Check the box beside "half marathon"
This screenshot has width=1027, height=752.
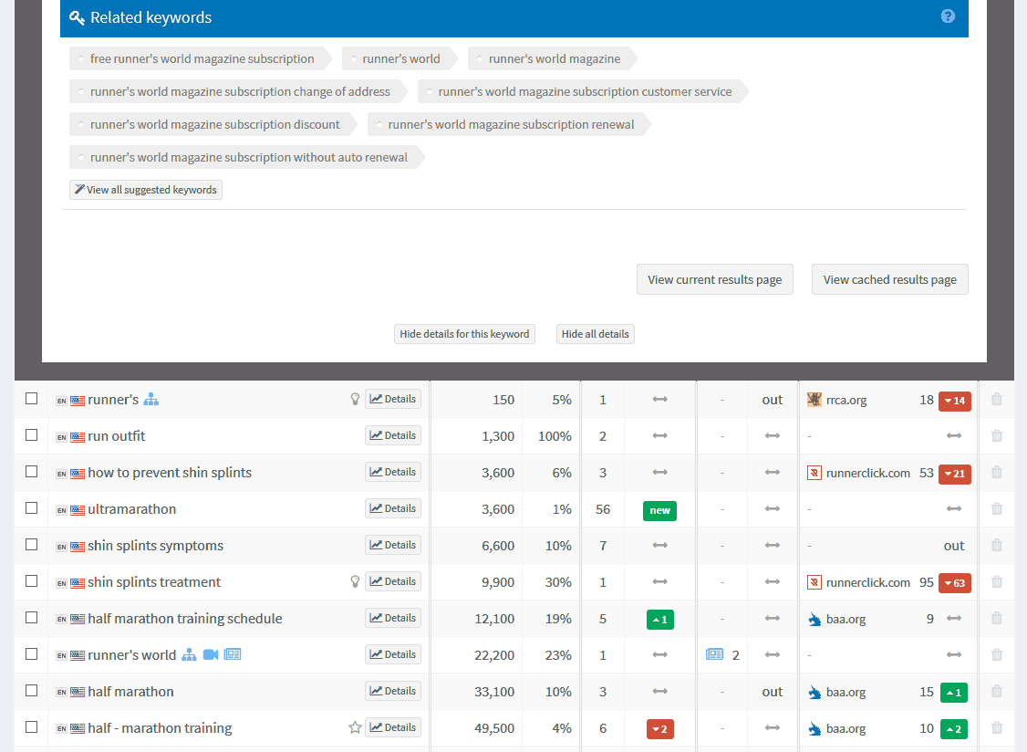[x=32, y=691]
